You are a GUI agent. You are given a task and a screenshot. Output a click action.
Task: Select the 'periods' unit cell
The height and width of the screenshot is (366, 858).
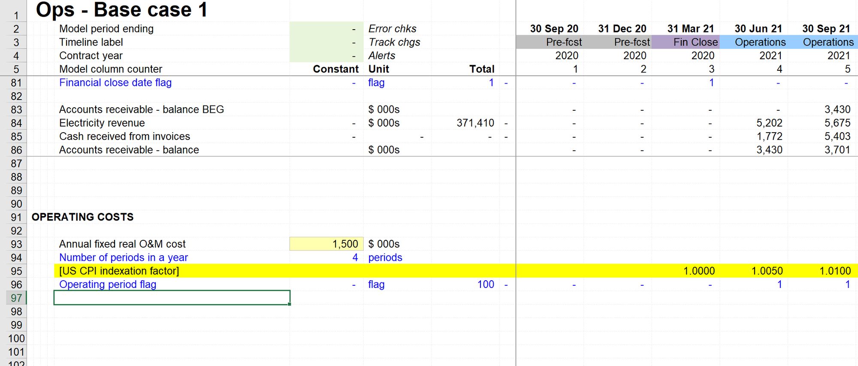(x=385, y=257)
